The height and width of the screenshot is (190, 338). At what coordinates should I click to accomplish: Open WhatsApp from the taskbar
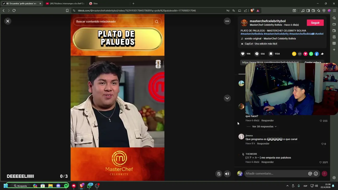[90, 186]
